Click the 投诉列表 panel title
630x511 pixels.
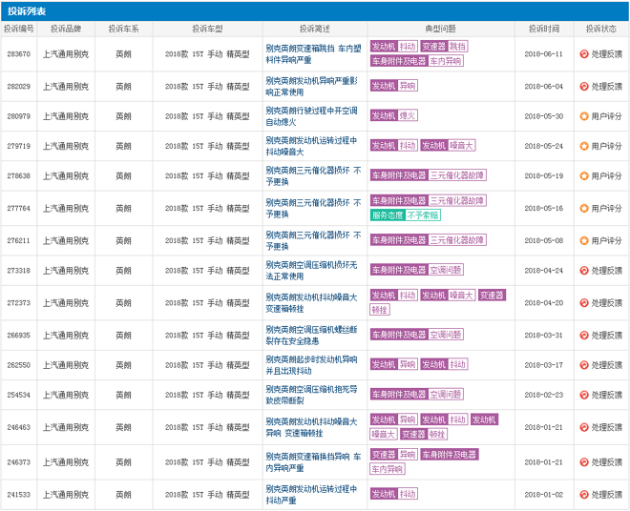pyautogui.click(x=27, y=11)
